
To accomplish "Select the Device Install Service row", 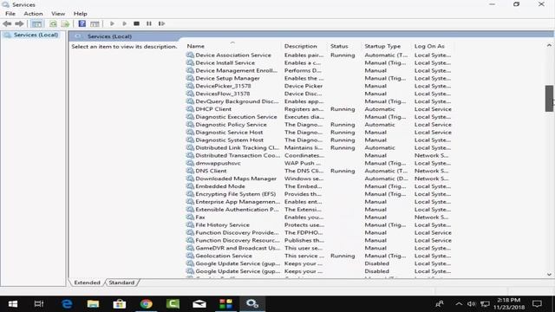I will (x=318, y=63).
